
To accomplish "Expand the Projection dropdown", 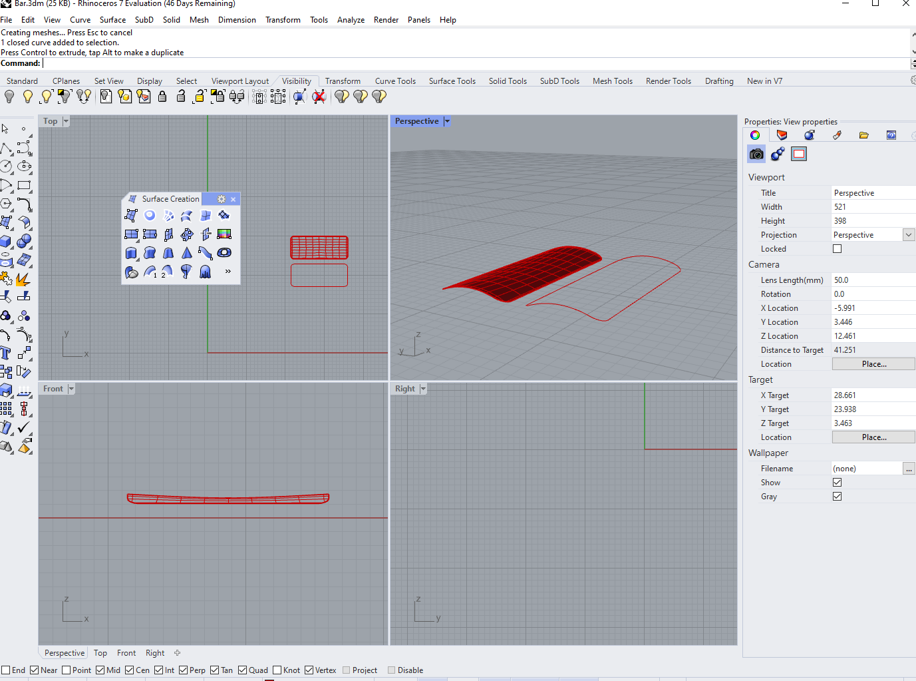I will [x=908, y=235].
